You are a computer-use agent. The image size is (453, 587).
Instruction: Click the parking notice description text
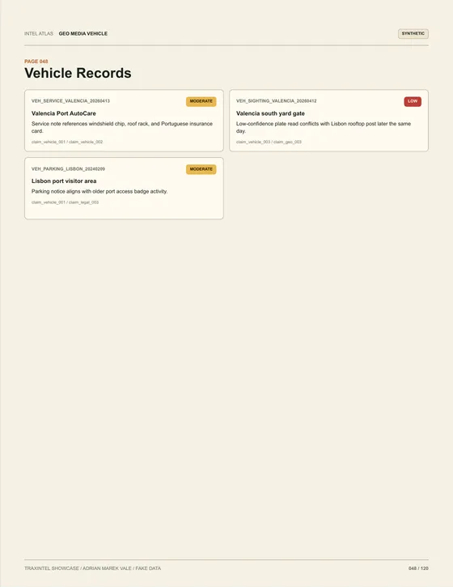coord(99,192)
